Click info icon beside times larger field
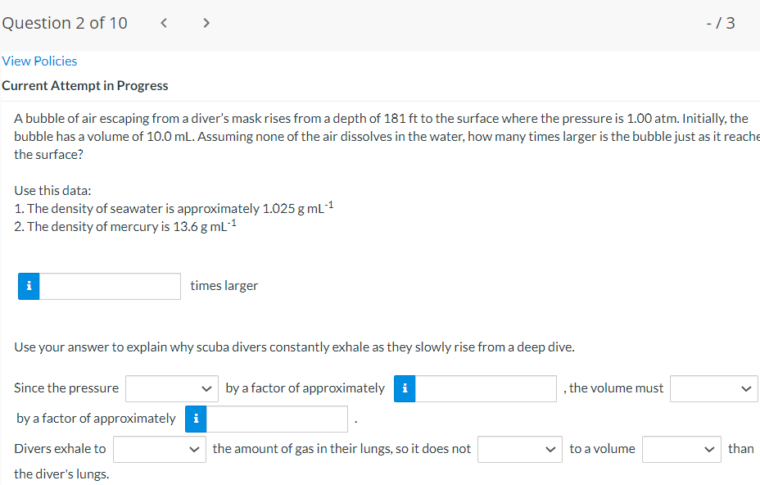 click(29, 286)
